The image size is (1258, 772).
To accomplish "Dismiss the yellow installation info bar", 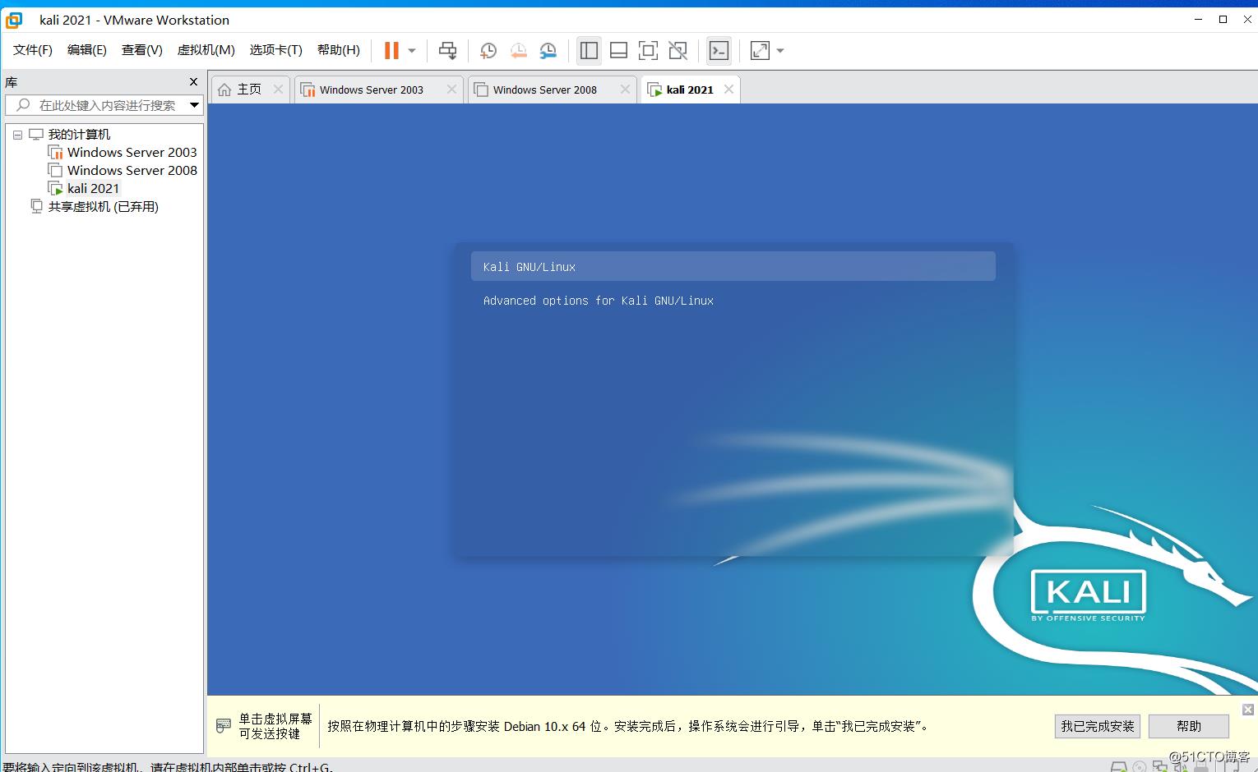I will pyautogui.click(x=1248, y=710).
